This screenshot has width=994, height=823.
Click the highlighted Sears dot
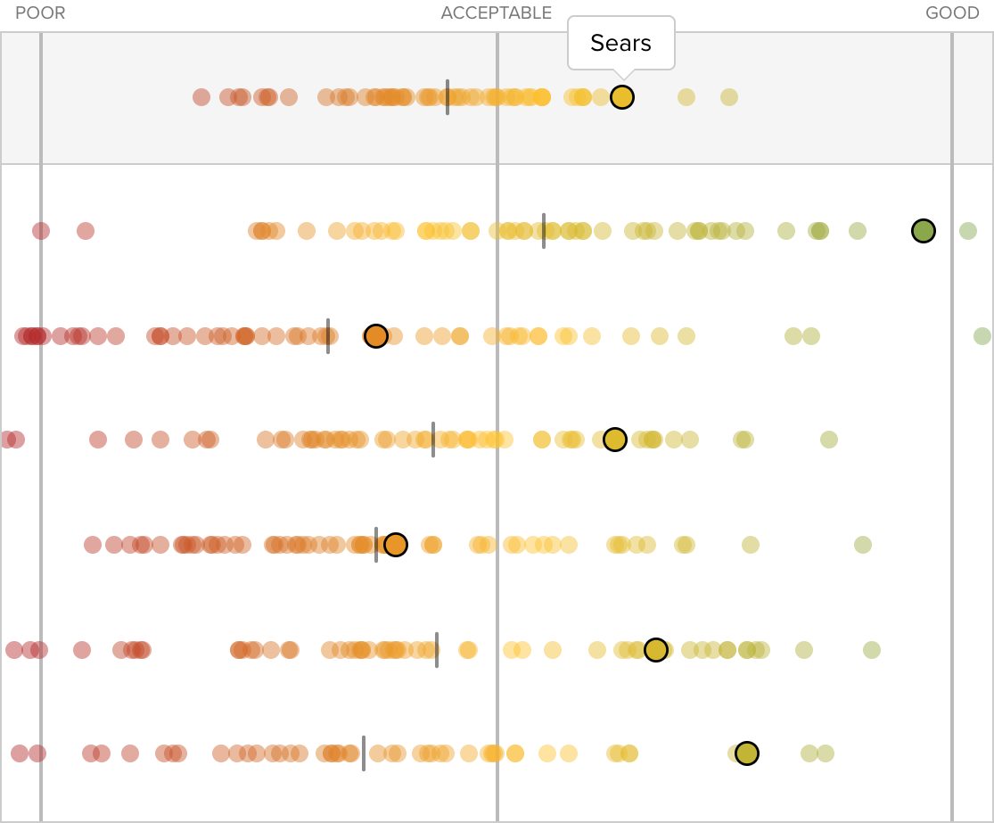(x=622, y=97)
